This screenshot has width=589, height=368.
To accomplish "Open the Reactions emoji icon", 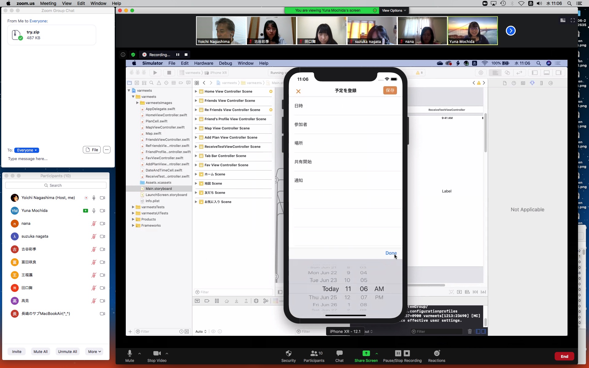I will click(437, 353).
